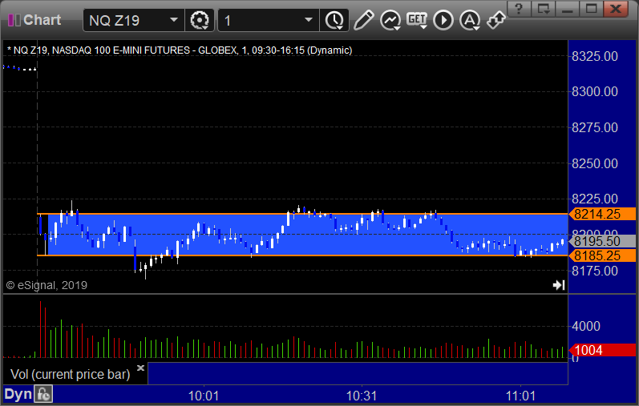Click the 8325.00 price axis label

(x=595, y=56)
